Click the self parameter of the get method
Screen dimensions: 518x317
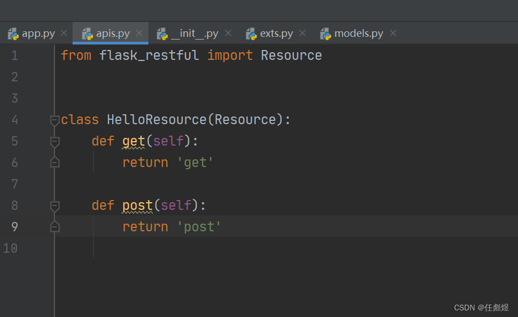pos(168,141)
